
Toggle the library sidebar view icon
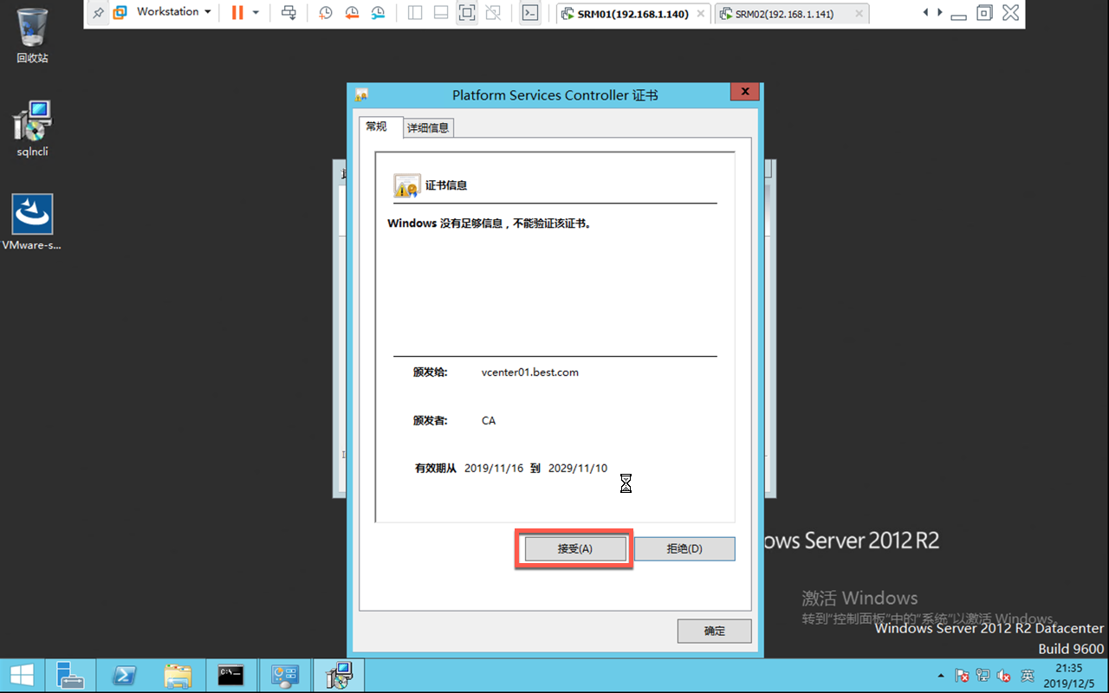pos(415,13)
